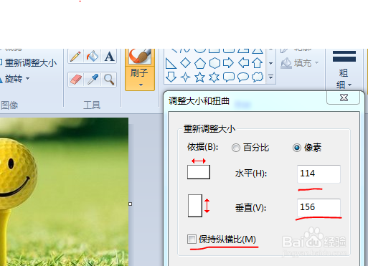Expand the 粗细 dropdown arrow
Image resolution: width=368 pixels, height=266 pixels.
tap(350, 85)
